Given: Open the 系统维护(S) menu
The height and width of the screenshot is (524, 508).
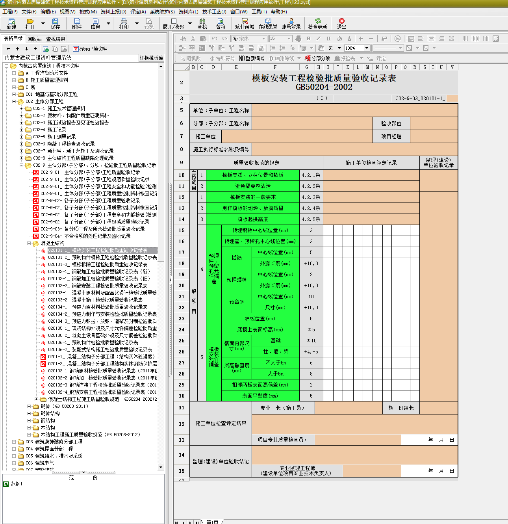Looking at the screenshot, I should click(162, 12).
